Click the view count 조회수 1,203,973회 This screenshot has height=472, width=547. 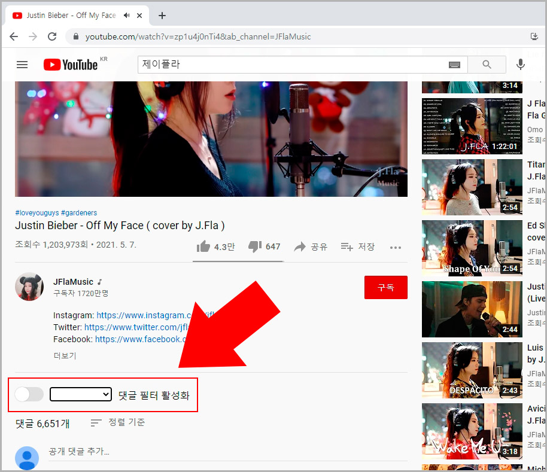(x=51, y=245)
